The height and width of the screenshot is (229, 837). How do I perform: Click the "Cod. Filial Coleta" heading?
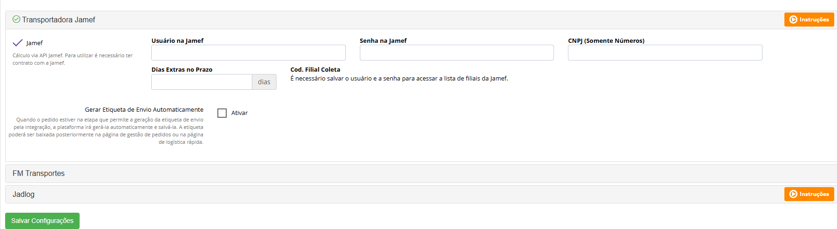315,69
